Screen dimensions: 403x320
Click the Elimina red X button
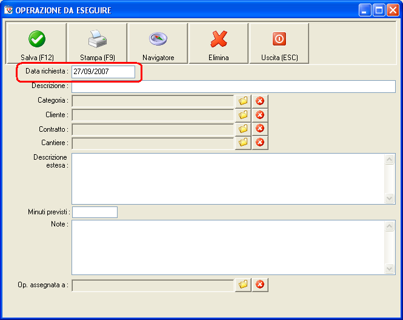point(219,43)
